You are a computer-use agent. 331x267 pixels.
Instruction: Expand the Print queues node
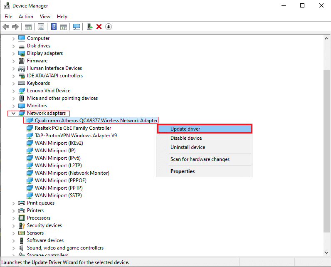click(x=13, y=203)
